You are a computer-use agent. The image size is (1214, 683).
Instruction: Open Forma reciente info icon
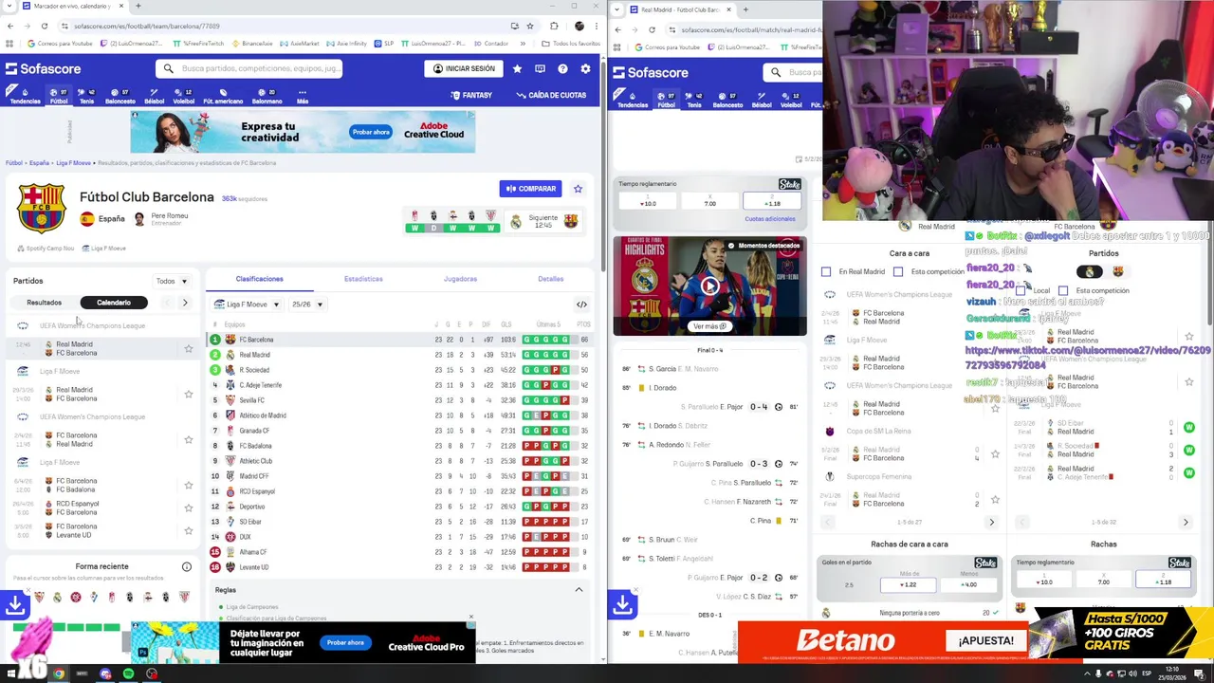(x=187, y=566)
